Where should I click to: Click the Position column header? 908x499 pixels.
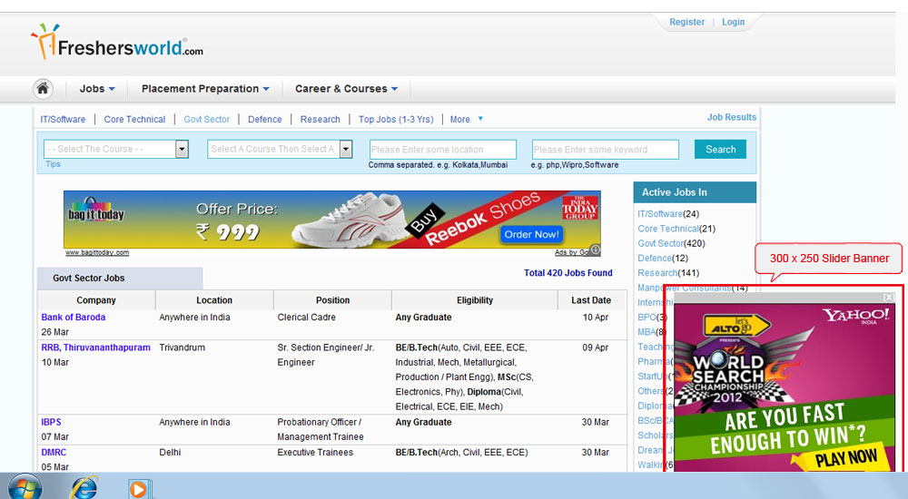(x=332, y=300)
